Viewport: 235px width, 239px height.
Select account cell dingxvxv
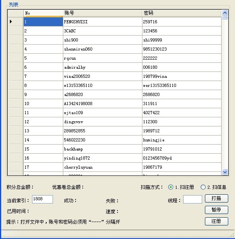point(102,122)
